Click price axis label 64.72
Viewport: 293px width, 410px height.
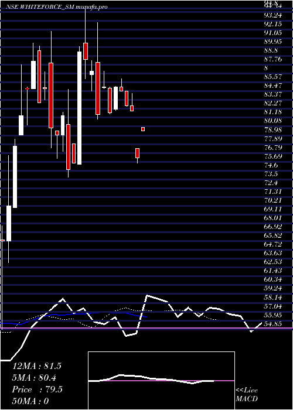[272, 244]
